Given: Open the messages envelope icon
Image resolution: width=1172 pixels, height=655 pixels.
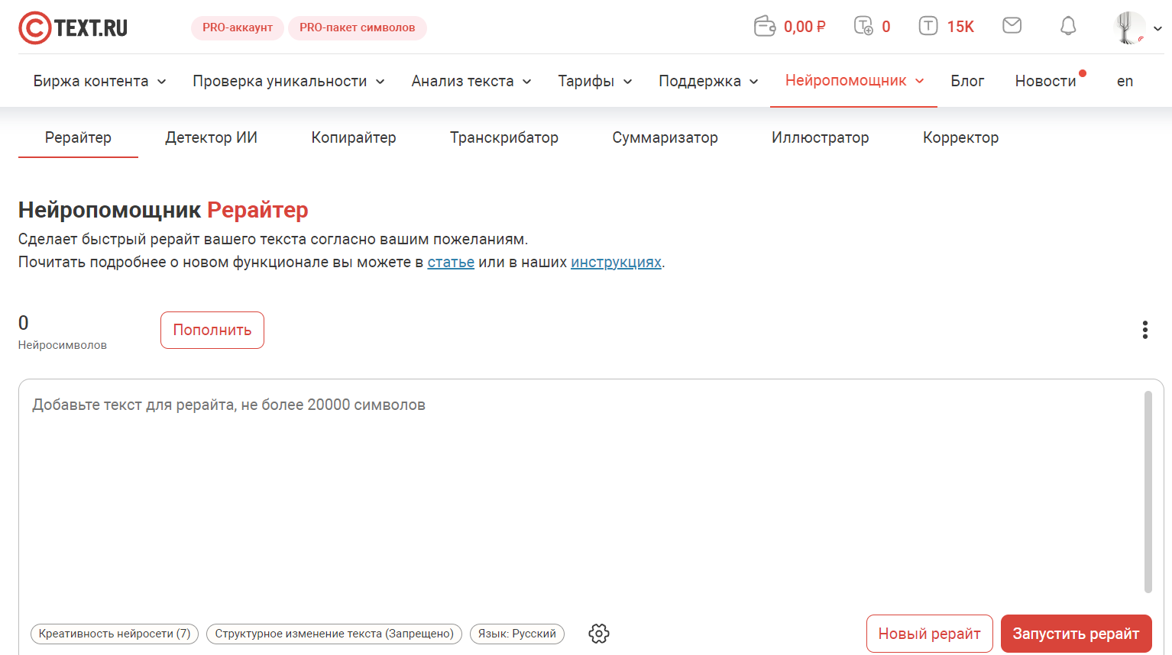Looking at the screenshot, I should 1012,26.
